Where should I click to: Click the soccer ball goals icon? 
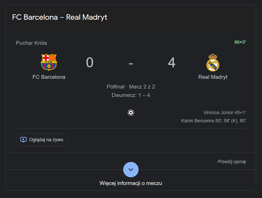pos(131,113)
